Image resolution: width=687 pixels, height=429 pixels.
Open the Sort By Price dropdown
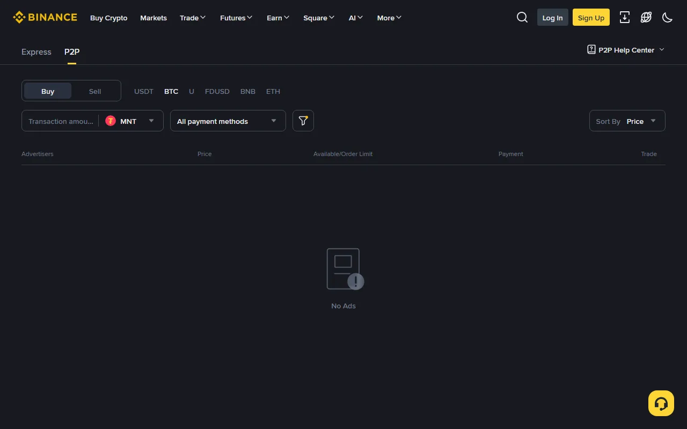pyautogui.click(x=627, y=121)
